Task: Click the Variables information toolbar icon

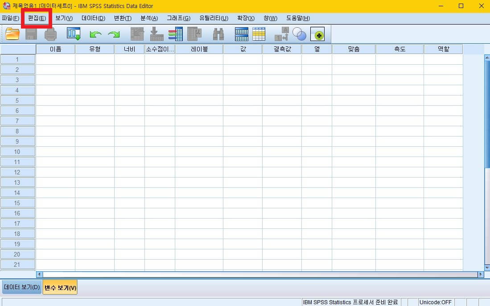Action: point(174,34)
